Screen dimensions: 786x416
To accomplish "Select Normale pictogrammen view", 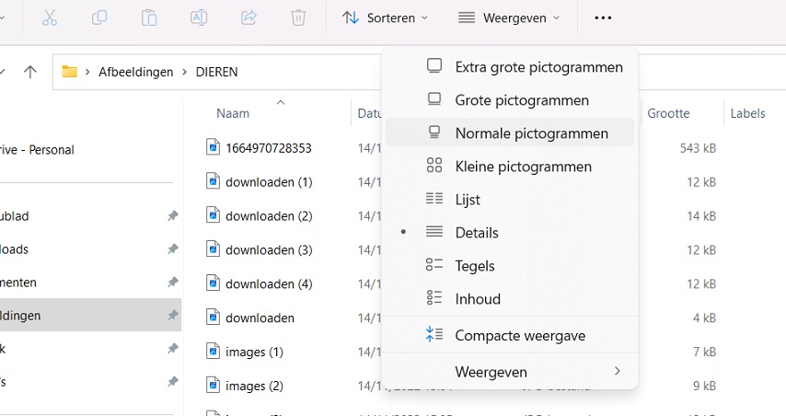I will coord(531,133).
